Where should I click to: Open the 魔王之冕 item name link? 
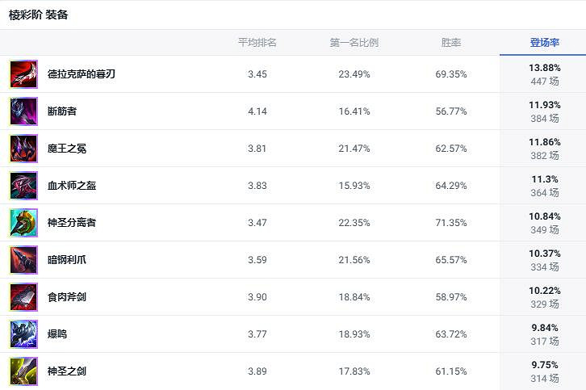67,149
